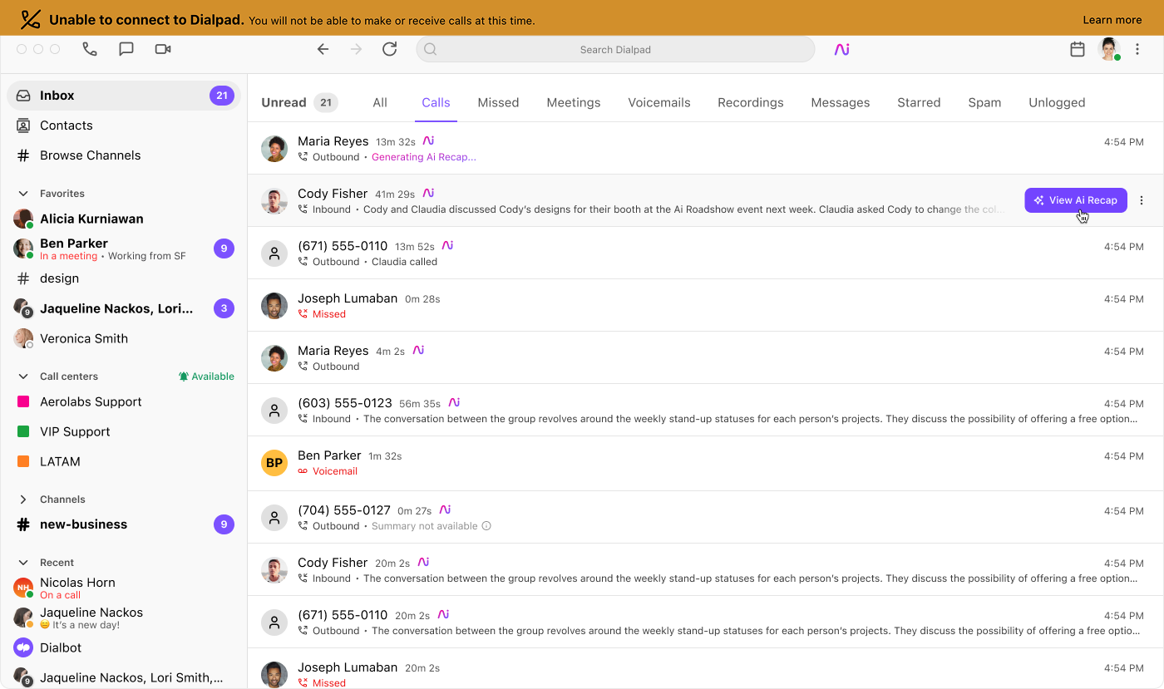
Task: Open the Meetings tab
Action: pos(574,103)
